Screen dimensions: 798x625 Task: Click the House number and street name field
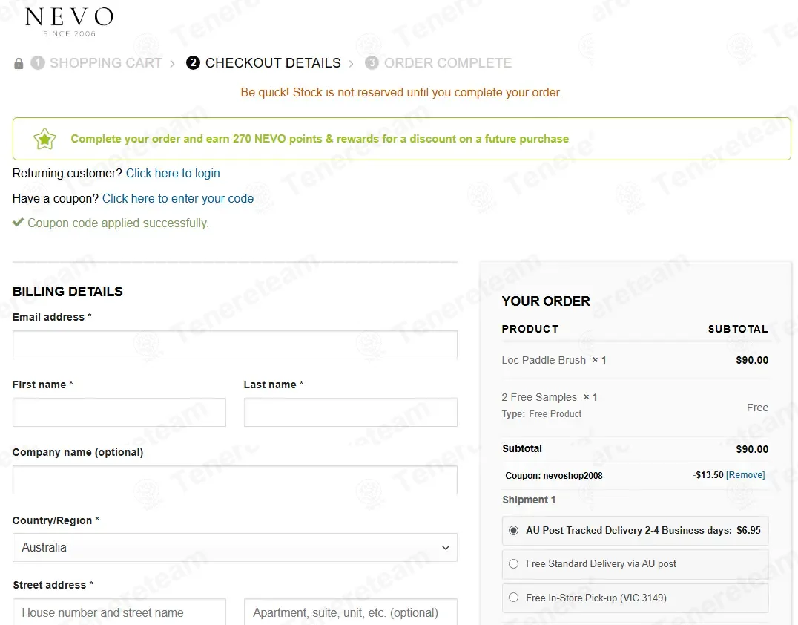click(x=119, y=612)
